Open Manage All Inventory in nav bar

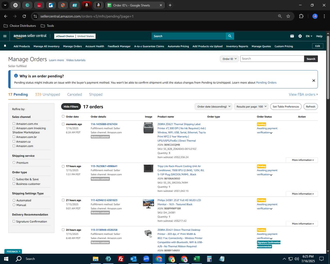pos(46,46)
